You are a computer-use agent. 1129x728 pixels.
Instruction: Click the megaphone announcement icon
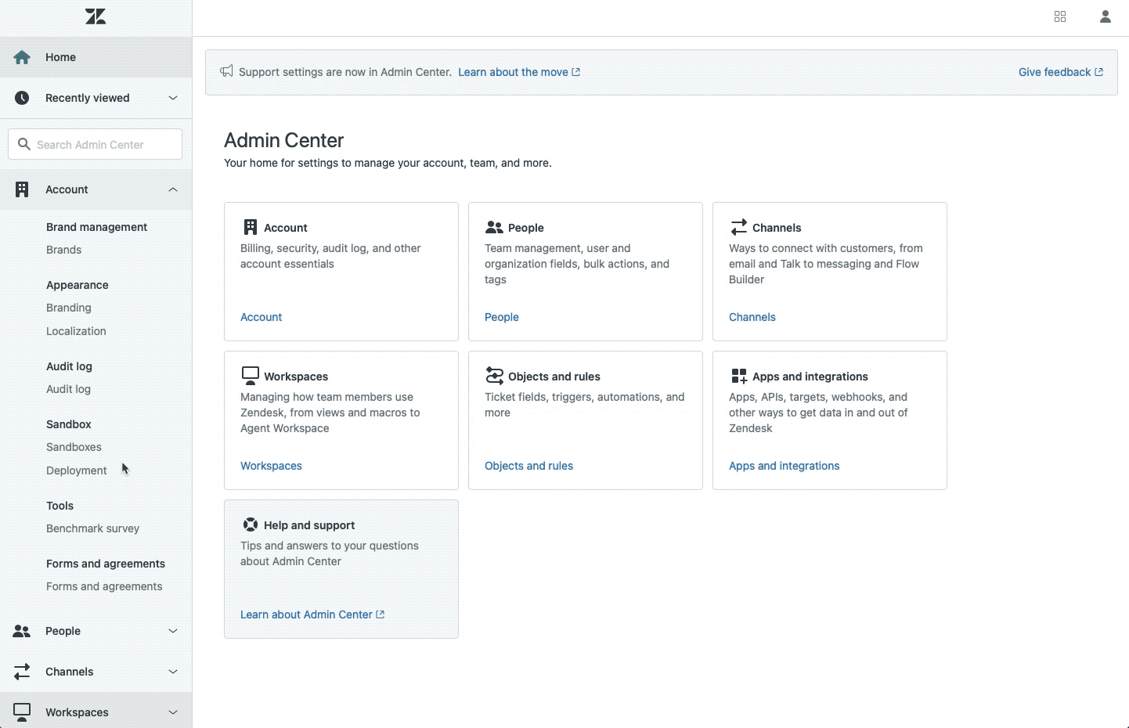click(x=226, y=71)
